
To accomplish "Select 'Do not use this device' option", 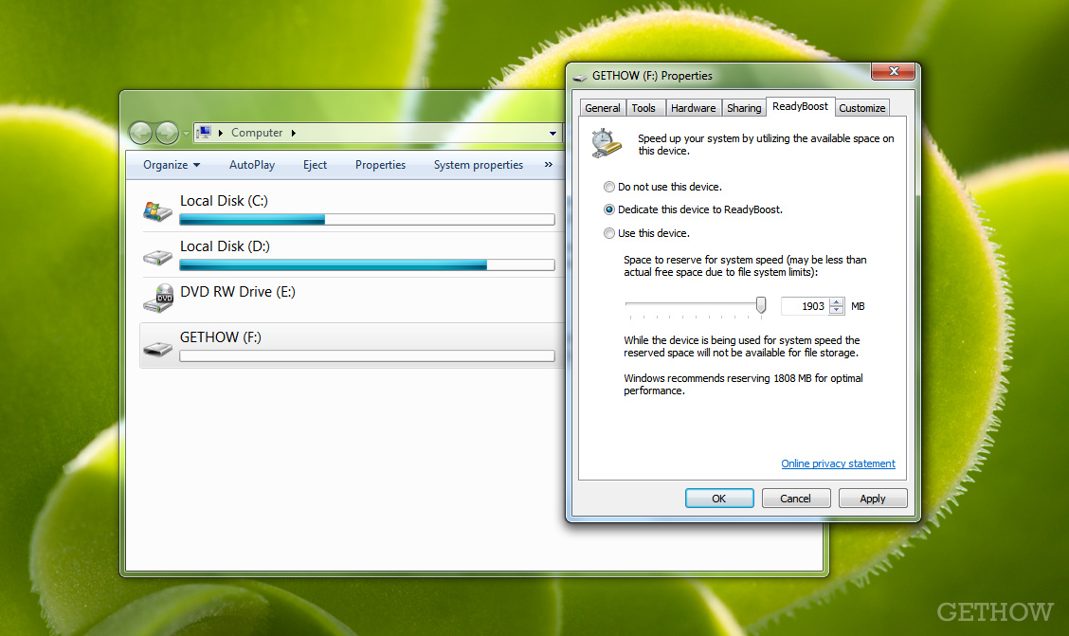I will coord(608,187).
